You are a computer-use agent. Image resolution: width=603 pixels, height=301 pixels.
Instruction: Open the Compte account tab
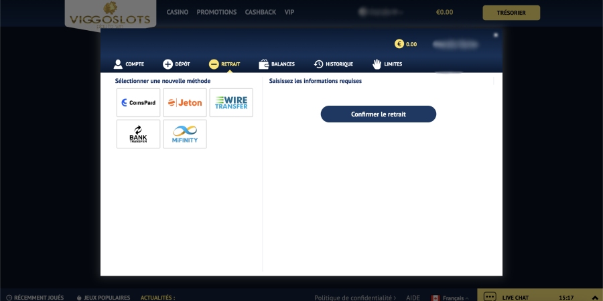click(128, 64)
